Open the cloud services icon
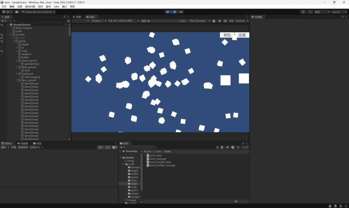 [x=16, y=12]
